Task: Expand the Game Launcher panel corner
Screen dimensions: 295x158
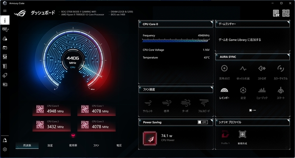Action: pyautogui.click(x=288, y=22)
